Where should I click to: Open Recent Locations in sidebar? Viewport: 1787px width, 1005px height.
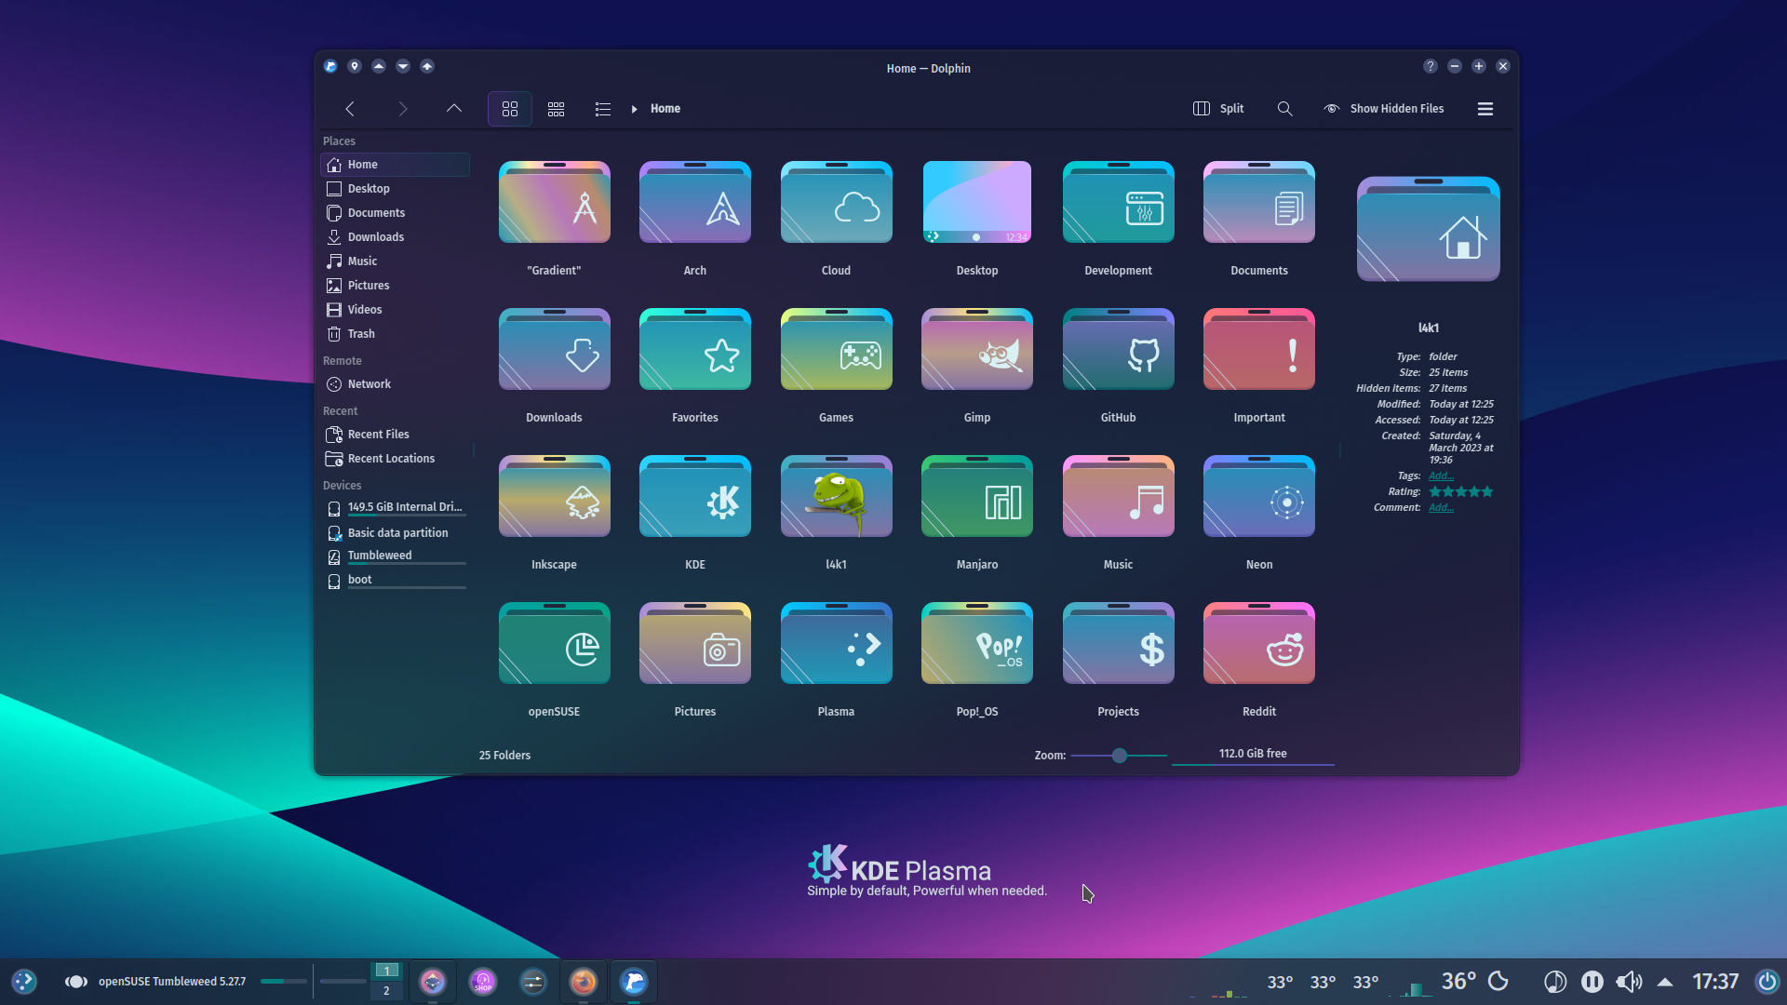click(x=396, y=459)
